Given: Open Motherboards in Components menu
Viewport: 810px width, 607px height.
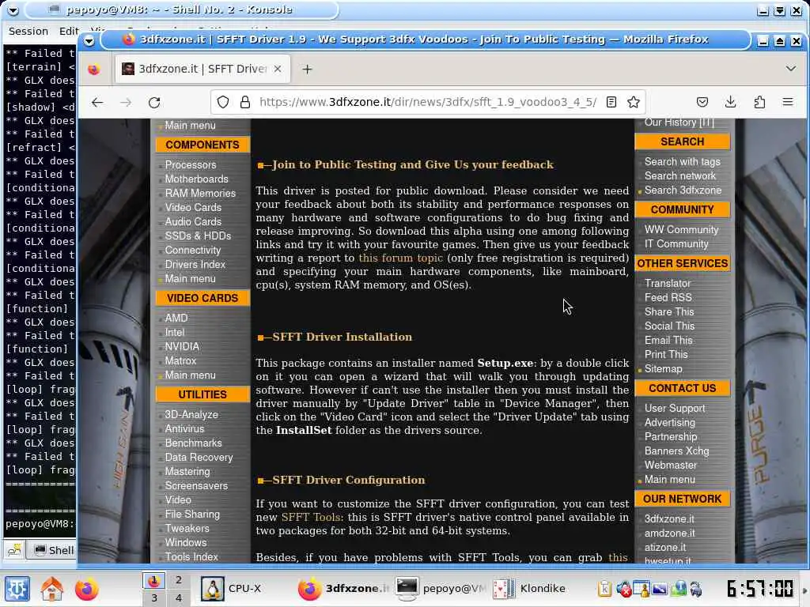Looking at the screenshot, I should click(x=196, y=179).
